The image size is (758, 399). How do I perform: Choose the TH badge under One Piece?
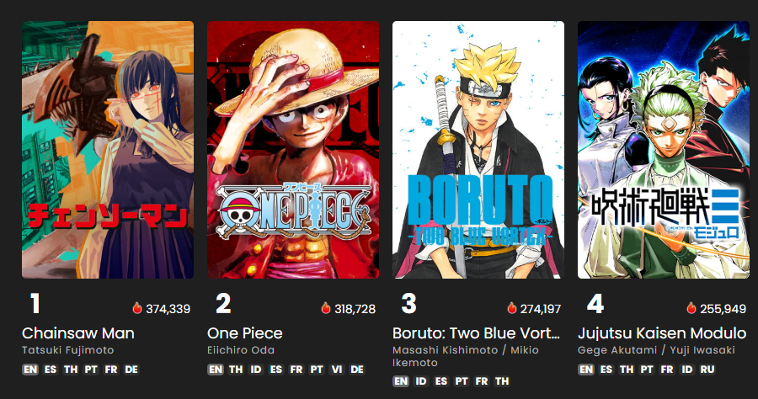236,370
